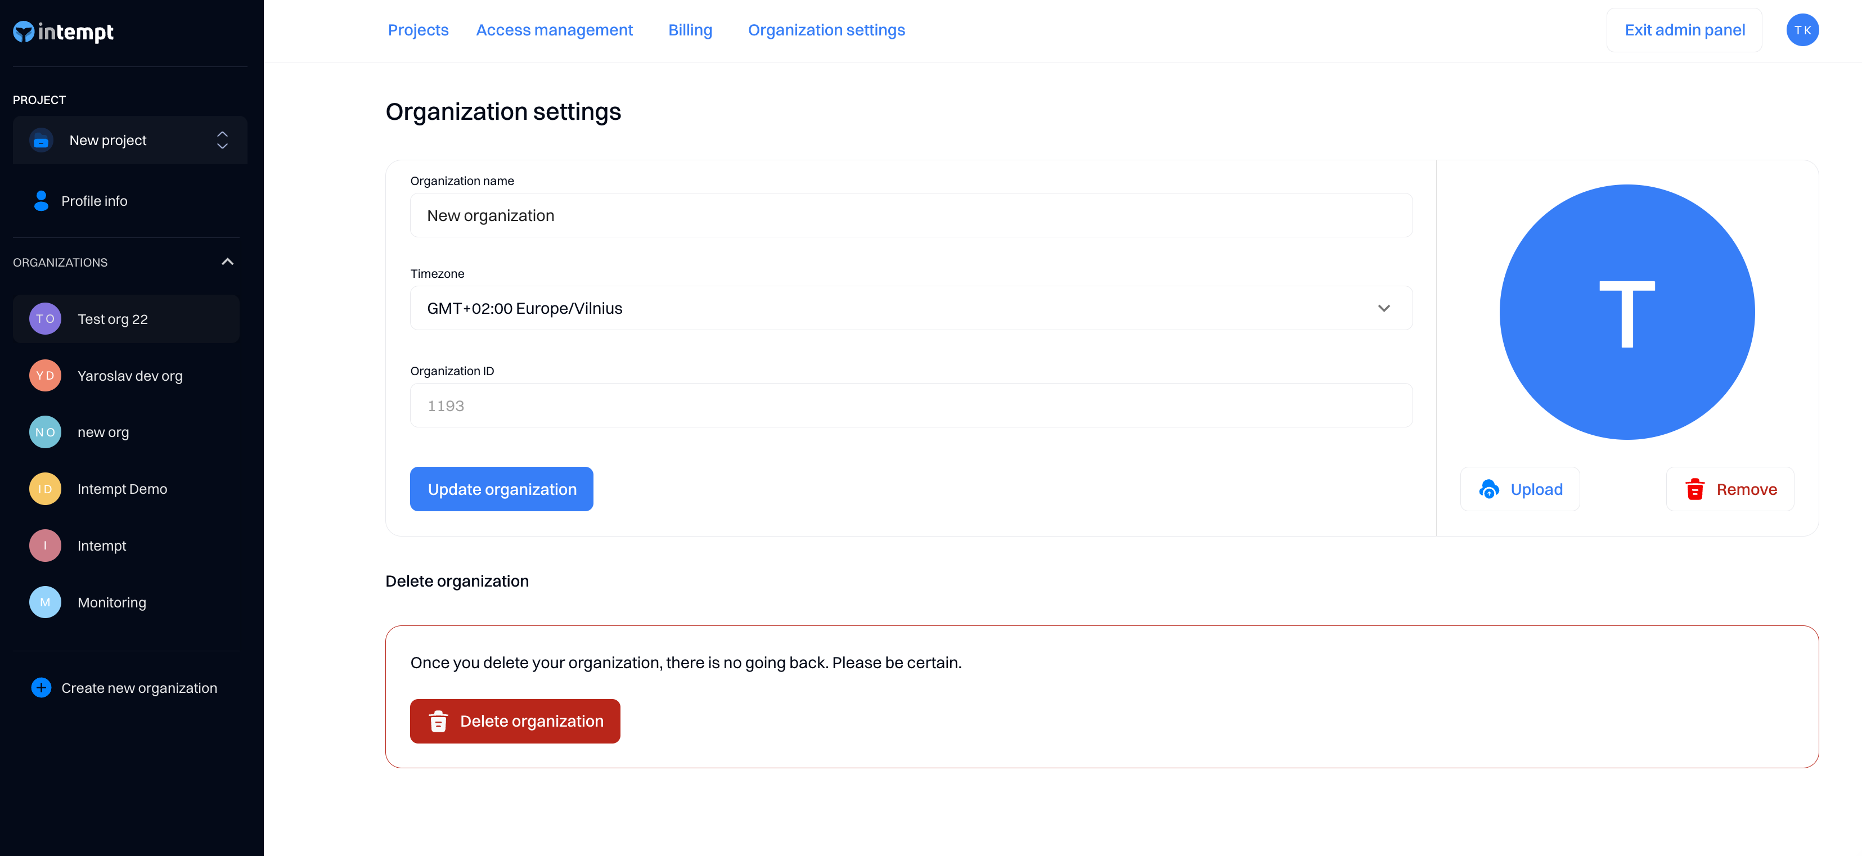Screen dimensions: 1862x856
Task: Expand the Timezone dropdown
Action: pos(911,308)
